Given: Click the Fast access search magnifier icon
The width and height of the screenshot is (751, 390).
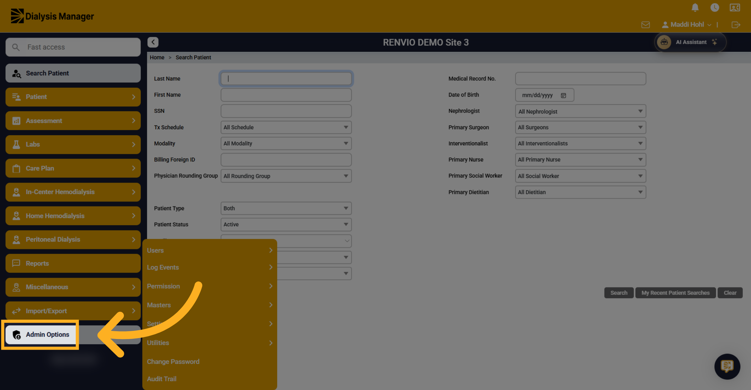Looking at the screenshot, I should pyautogui.click(x=16, y=47).
